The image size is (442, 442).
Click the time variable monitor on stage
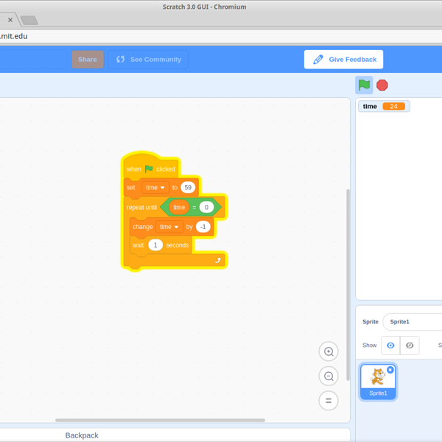(x=383, y=106)
